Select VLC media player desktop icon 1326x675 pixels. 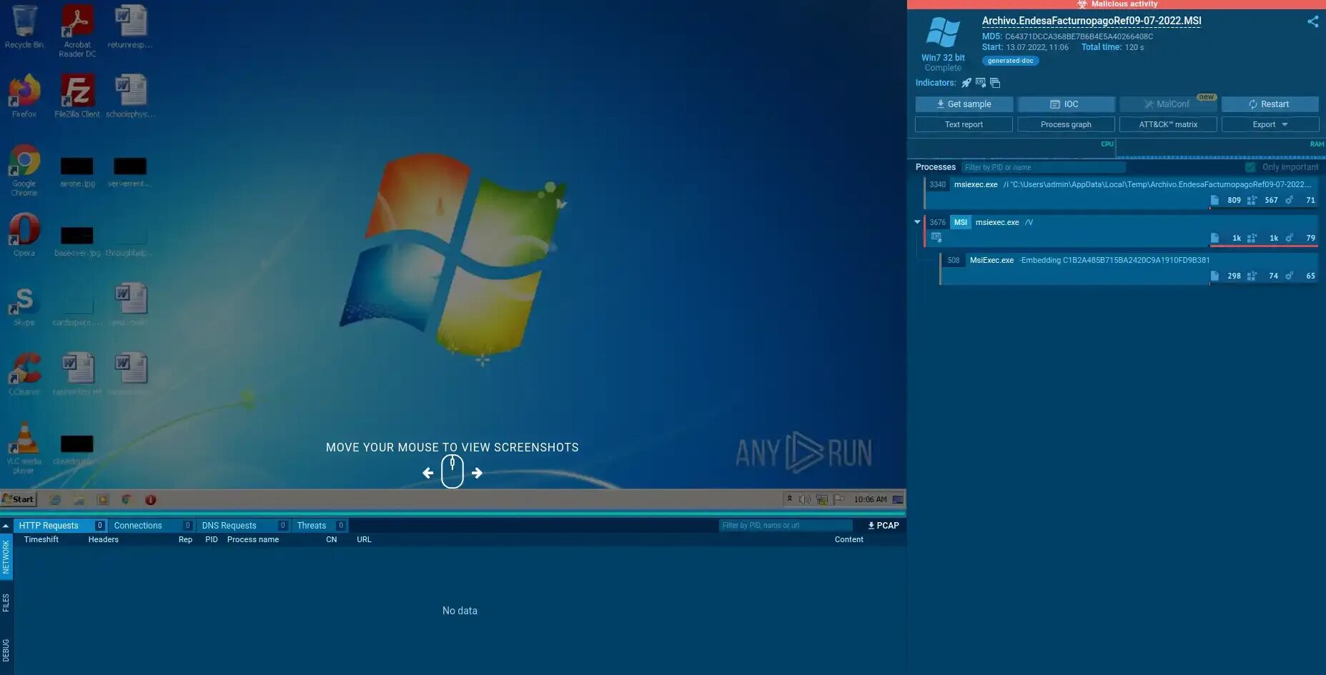[x=24, y=448]
